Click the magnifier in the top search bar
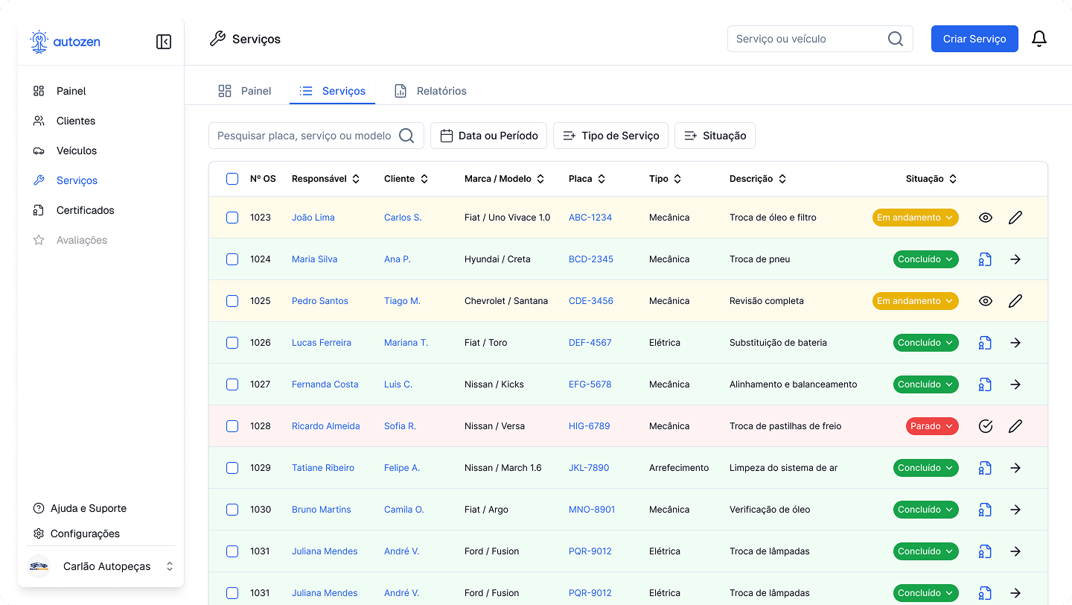Image resolution: width=1072 pixels, height=605 pixels. click(896, 39)
